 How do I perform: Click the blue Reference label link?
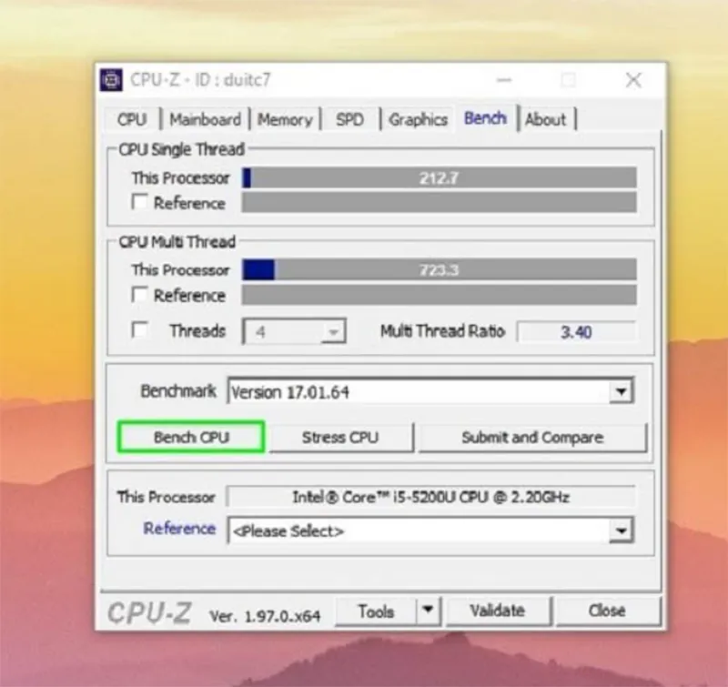[179, 529]
